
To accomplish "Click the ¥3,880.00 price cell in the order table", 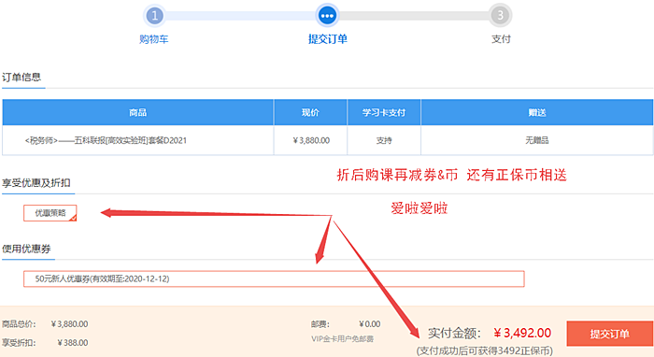I will point(311,140).
